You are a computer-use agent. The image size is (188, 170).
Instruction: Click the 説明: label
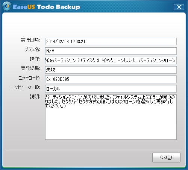35,97
